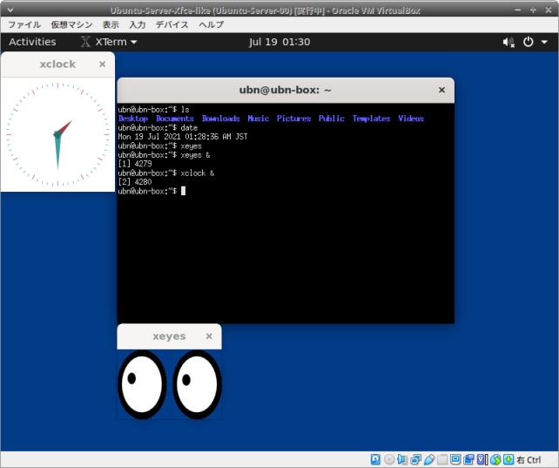This screenshot has height=468, width=559.
Task: Open the ヘルプ menu
Action: click(x=211, y=24)
